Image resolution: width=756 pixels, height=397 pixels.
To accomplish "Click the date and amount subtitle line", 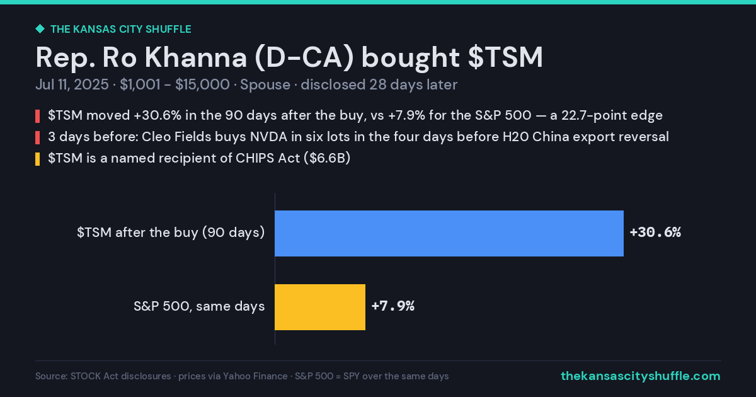I will pyautogui.click(x=246, y=85).
